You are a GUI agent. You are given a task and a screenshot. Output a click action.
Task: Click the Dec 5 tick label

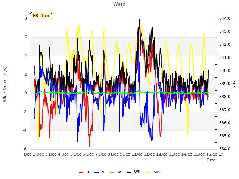coord(67,154)
